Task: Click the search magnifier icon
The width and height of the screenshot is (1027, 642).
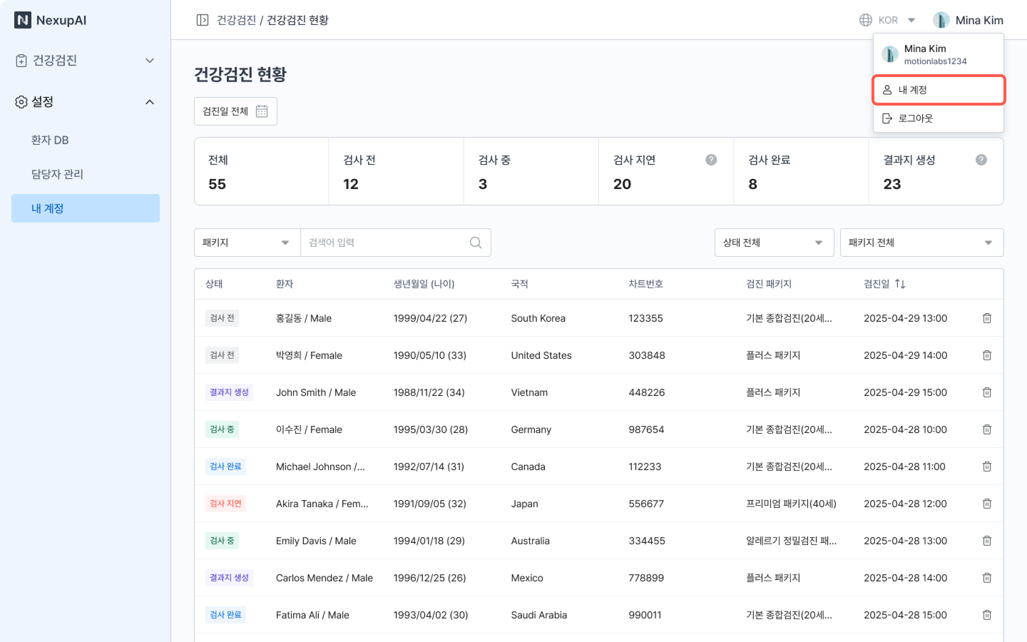Action: 475,243
